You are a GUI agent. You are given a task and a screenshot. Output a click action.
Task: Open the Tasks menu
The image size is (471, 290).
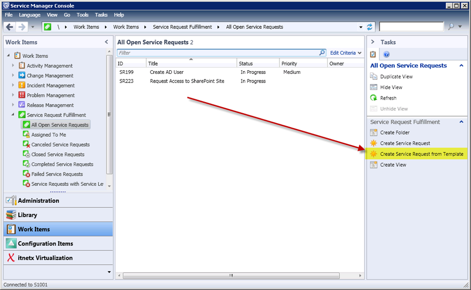point(101,15)
